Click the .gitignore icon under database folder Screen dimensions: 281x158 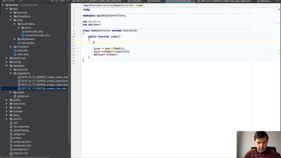click(x=15, y=96)
